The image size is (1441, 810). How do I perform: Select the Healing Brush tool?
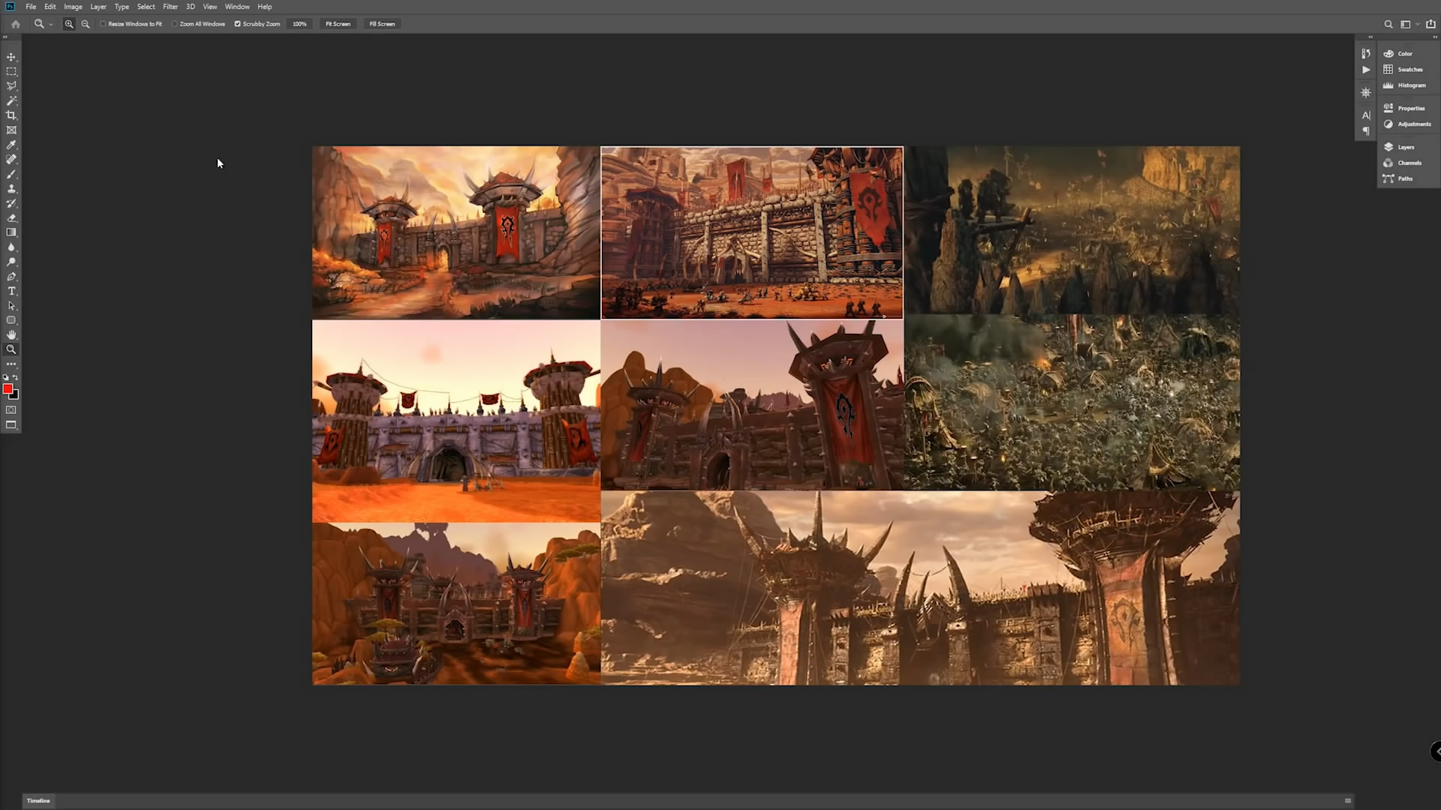pos(11,159)
